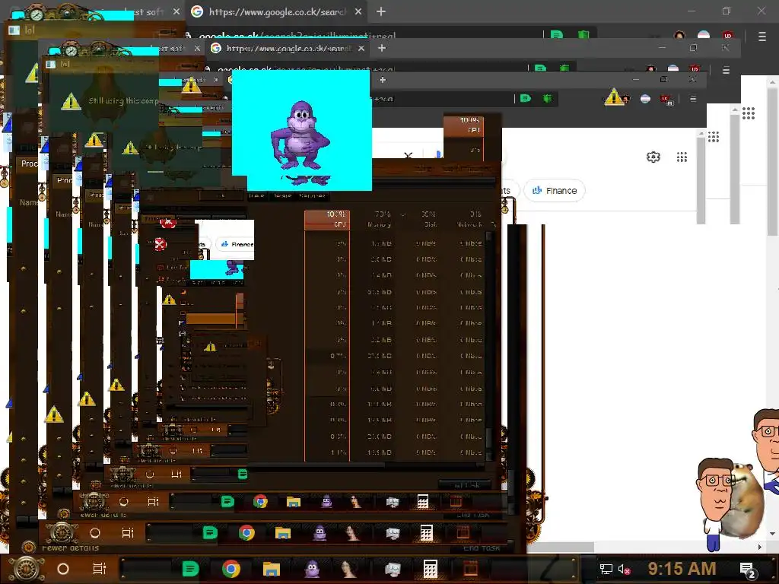The height and width of the screenshot is (584, 779).
Task: Click the Chrome page scroll-down arrow above clock
Action: click(772, 533)
